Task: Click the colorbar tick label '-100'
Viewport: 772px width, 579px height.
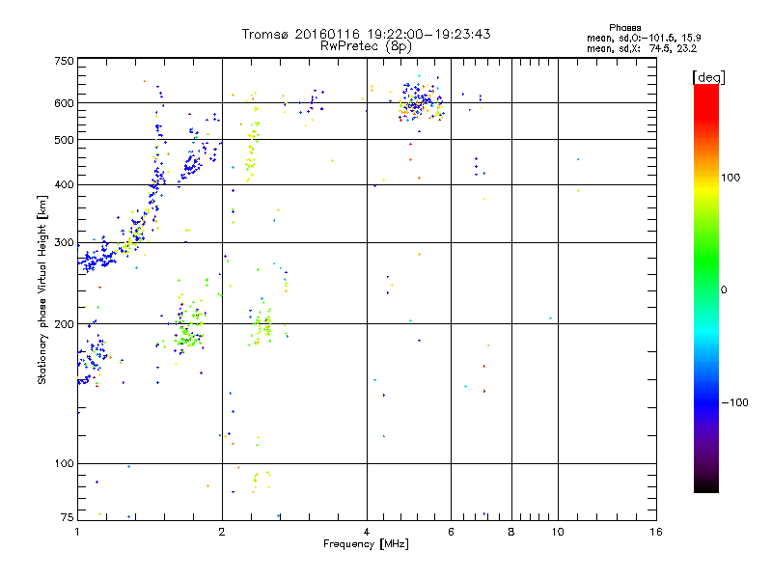Action: [x=734, y=402]
